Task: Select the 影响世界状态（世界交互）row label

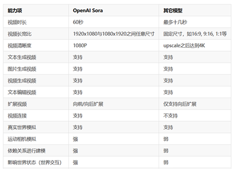Action: pyautogui.click(x=35, y=162)
